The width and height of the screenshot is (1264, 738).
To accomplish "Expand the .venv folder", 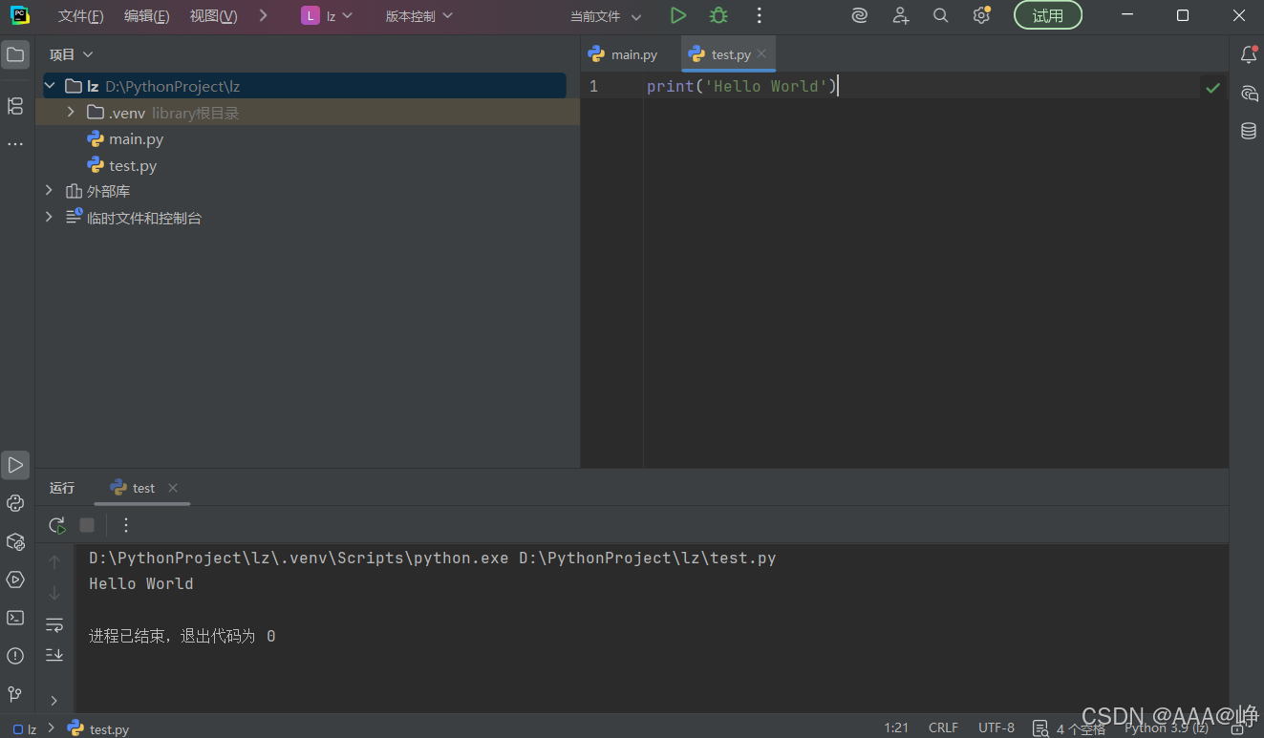I will (71, 113).
